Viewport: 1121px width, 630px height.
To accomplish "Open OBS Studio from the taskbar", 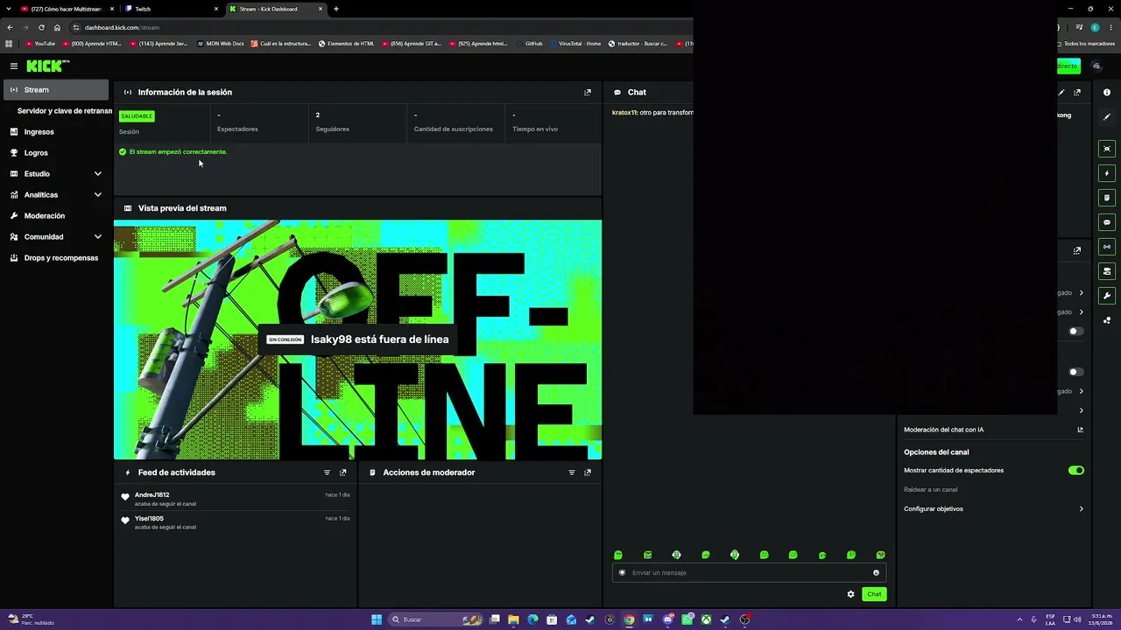I will [x=745, y=619].
